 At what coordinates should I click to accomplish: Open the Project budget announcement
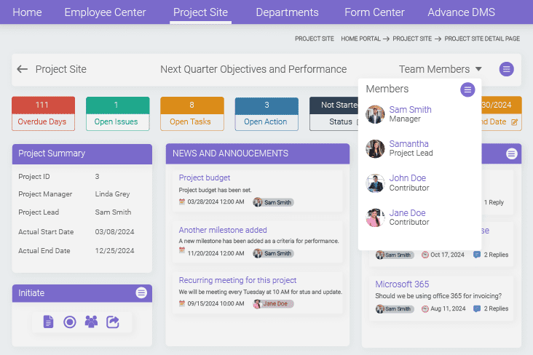(x=205, y=177)
